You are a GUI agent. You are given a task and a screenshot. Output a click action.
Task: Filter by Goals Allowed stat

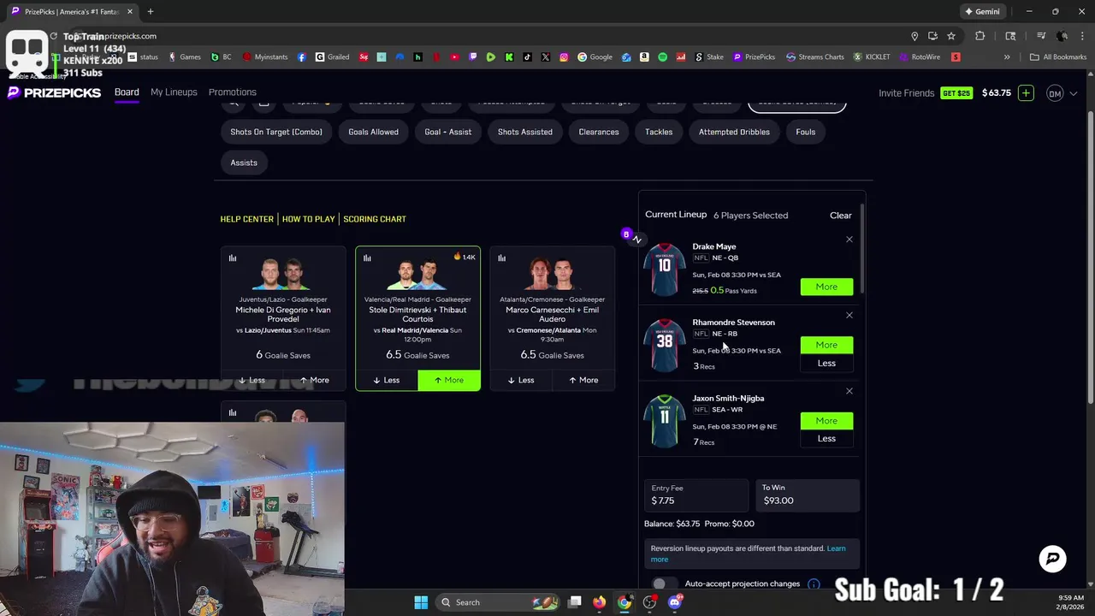click(373, 132)
